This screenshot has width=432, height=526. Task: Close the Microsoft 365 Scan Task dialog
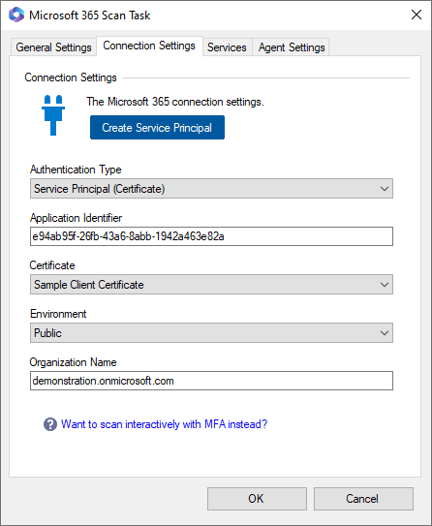tap(417, 15)
